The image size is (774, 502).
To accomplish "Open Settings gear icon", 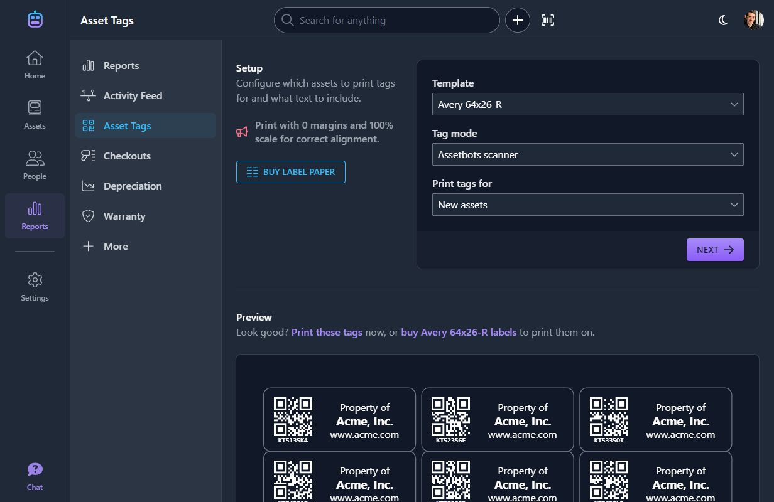I will pyautogui.click(x=35, y=280).
